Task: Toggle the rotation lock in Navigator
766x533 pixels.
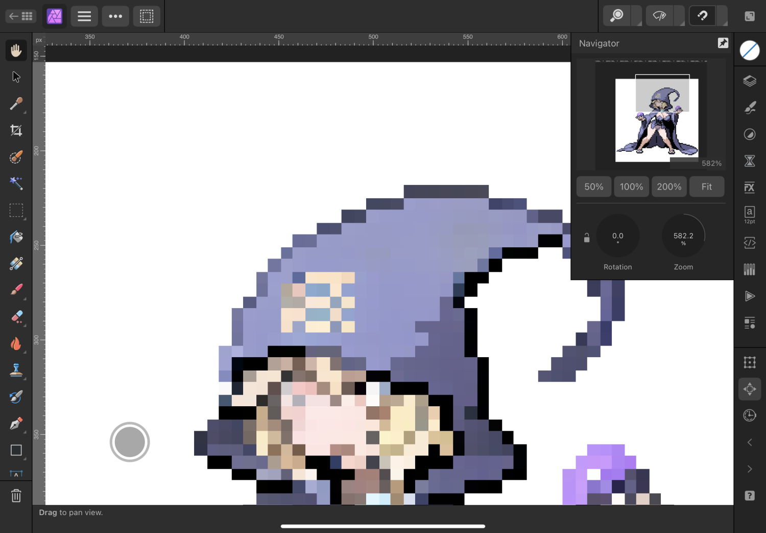Action: tap(587, 238)
